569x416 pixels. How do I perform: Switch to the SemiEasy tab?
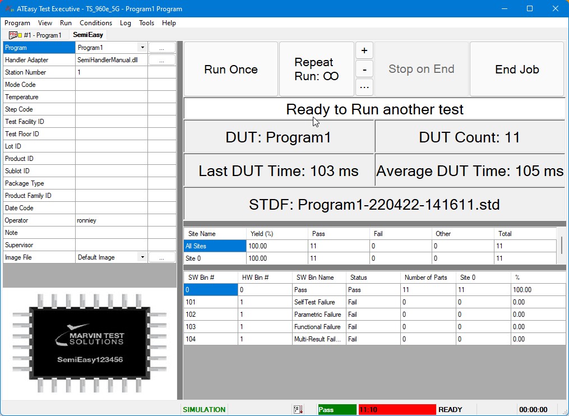click(88, 35)
